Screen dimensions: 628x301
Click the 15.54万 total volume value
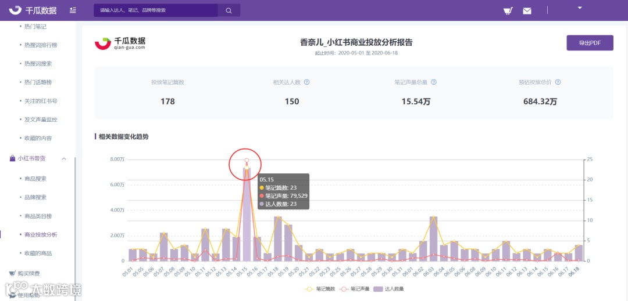tap(416, 101)
